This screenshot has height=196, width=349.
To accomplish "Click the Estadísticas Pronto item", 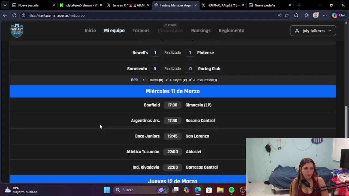I will click(170, 29).
